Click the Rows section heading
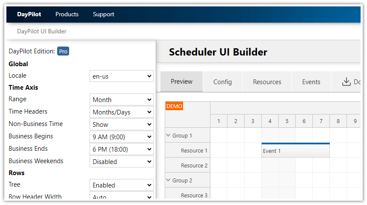 click(16, 173)
